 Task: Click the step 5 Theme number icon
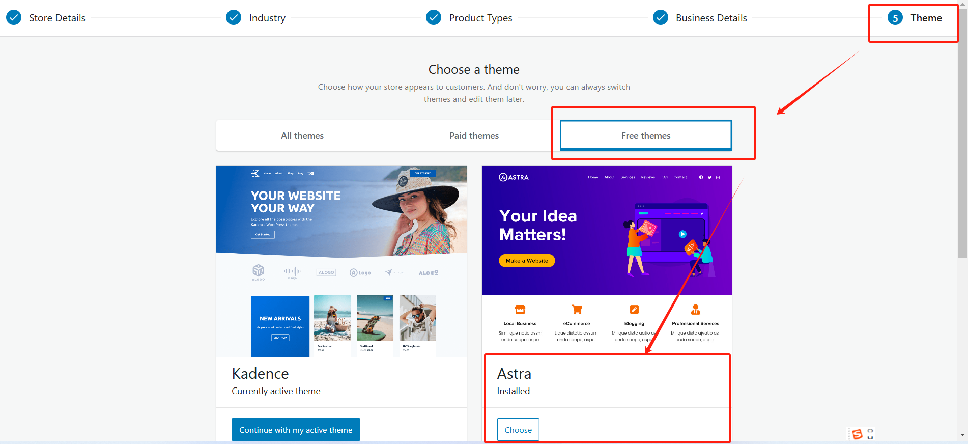895,18
